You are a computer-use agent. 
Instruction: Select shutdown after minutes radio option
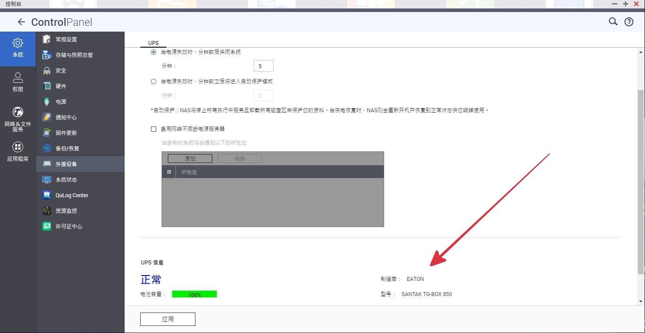tap(154, 52)
